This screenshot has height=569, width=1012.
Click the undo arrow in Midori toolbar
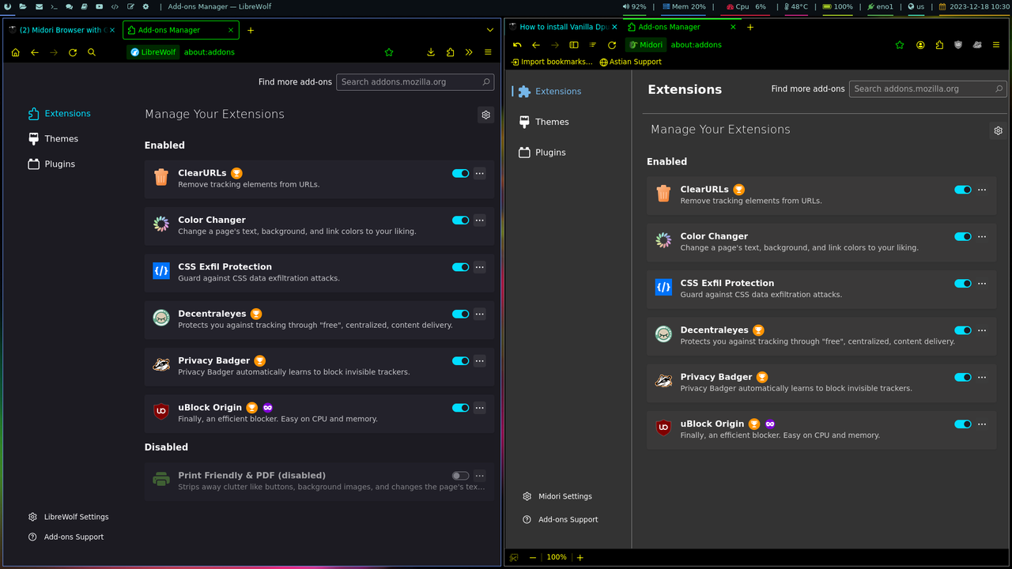point(517,45)
